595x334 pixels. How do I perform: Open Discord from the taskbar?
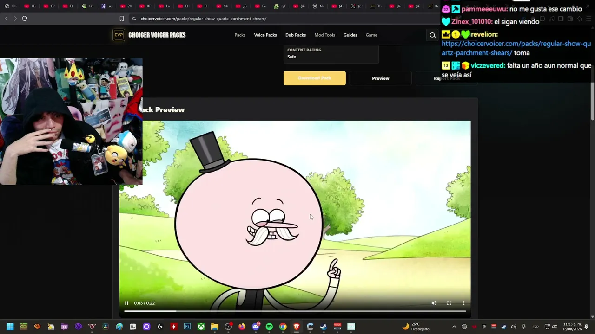click(x=255, y=327)
